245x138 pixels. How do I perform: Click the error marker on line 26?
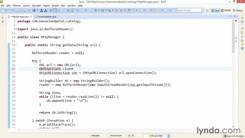click(x=9, y=85)
